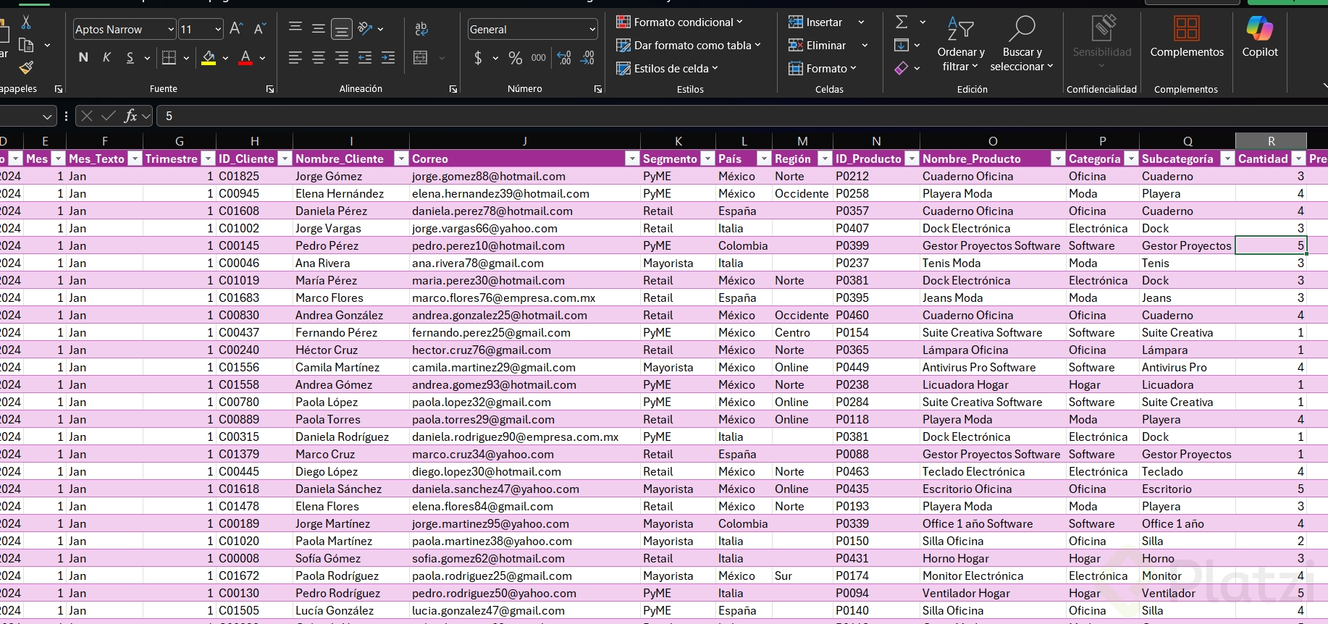Open the General number format dropdown
The image size is (1328, 624).
(x=592, y=30)
